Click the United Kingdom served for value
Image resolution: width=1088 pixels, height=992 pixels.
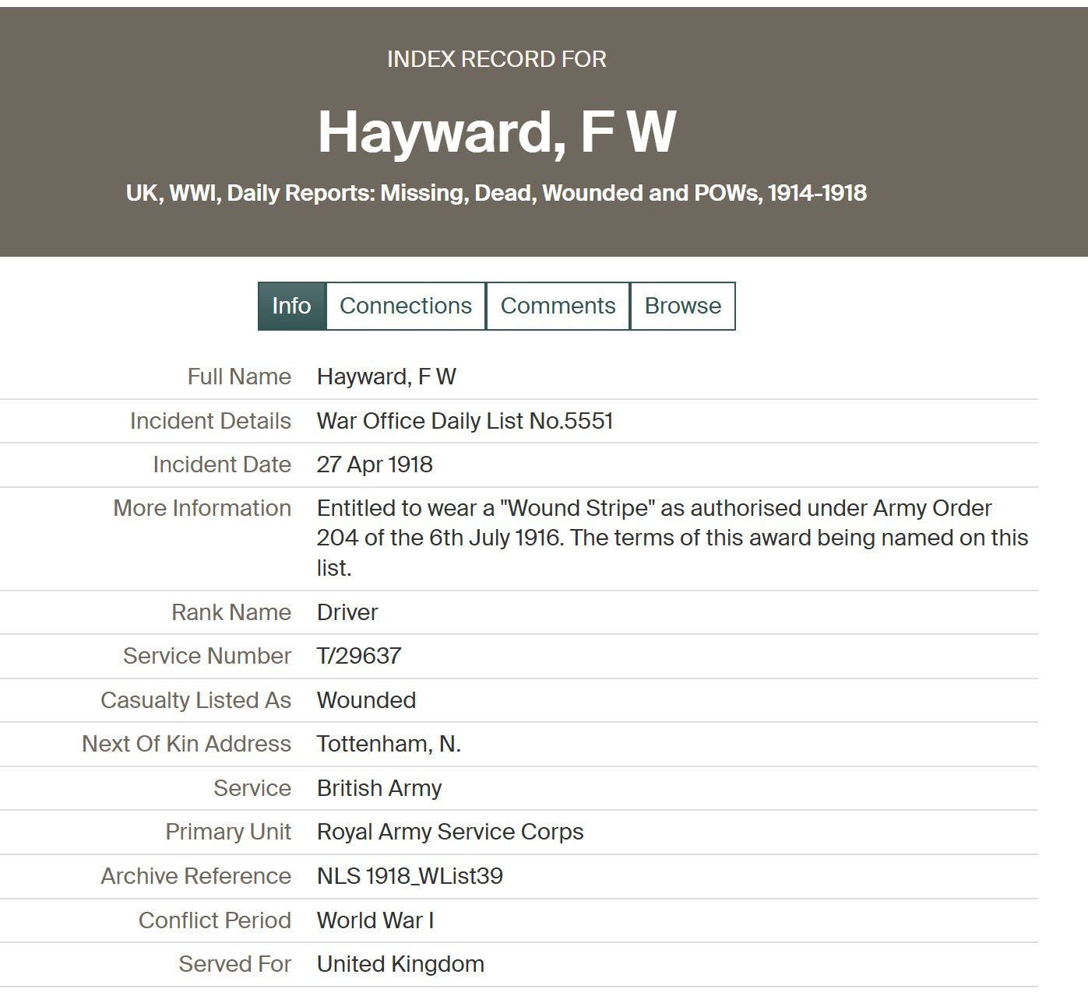click(x=400, y=964)
